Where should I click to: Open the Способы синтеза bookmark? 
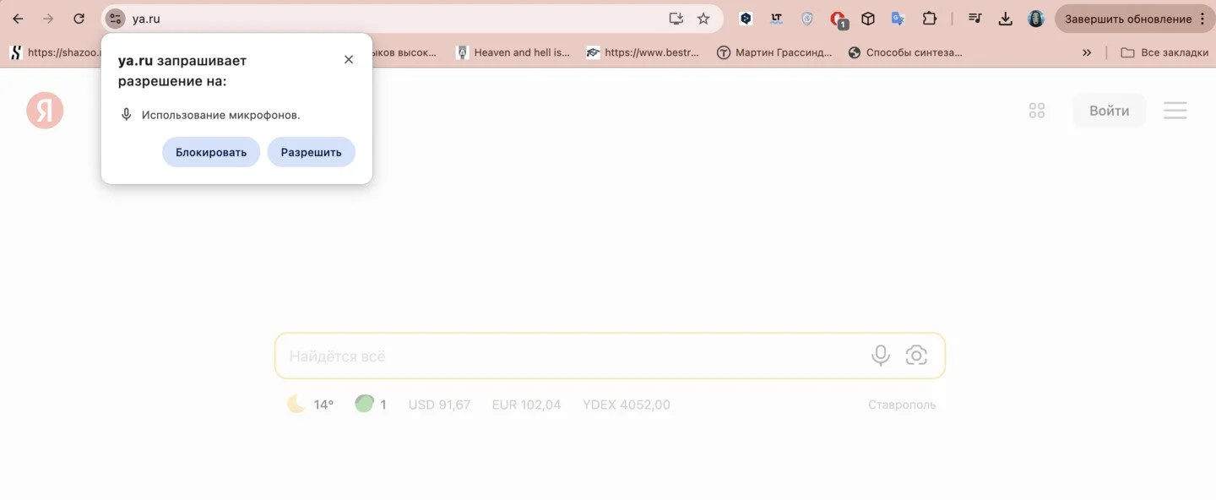(905, 52)
